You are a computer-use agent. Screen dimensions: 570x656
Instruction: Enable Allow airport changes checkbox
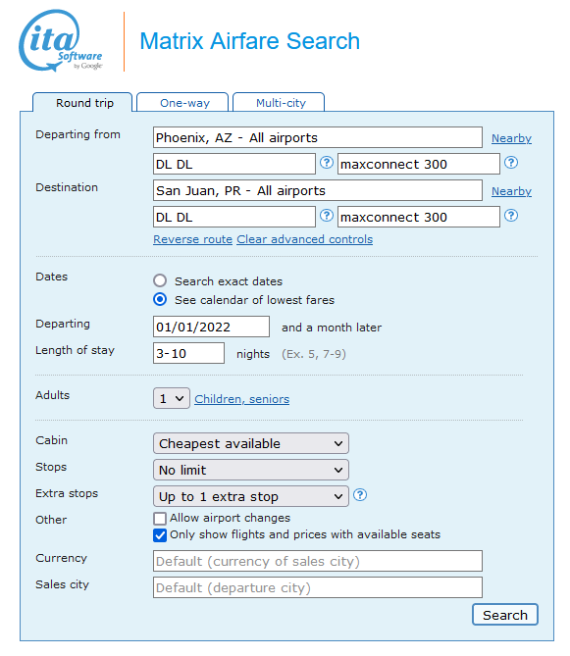coord(160,519)
